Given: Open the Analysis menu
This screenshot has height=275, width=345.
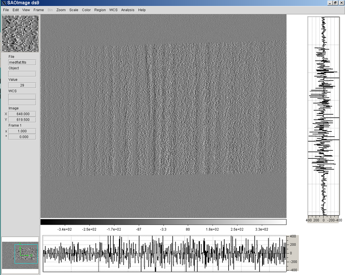Looking at the screenshot, I should point(128,10).
